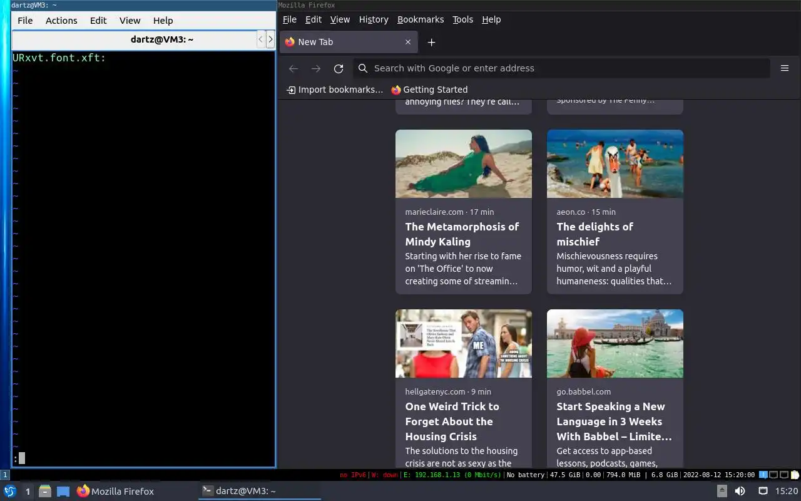This screenshot has height=501, width=801.
Task: Reload the current Firefox page
Action: point(339,68)
